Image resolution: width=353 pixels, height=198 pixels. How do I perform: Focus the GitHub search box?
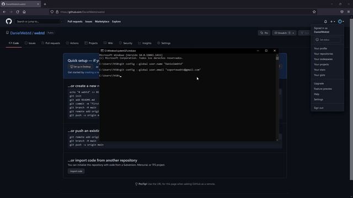point(39,21)
